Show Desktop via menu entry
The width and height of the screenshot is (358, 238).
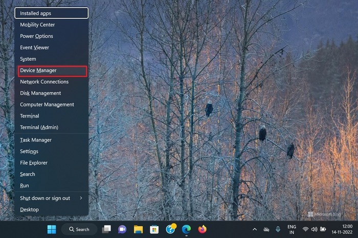coord(51,210)
